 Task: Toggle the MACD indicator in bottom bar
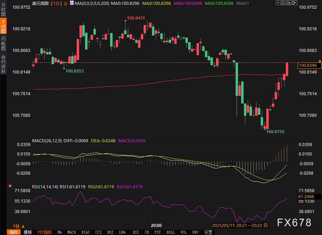coord(71,232)
